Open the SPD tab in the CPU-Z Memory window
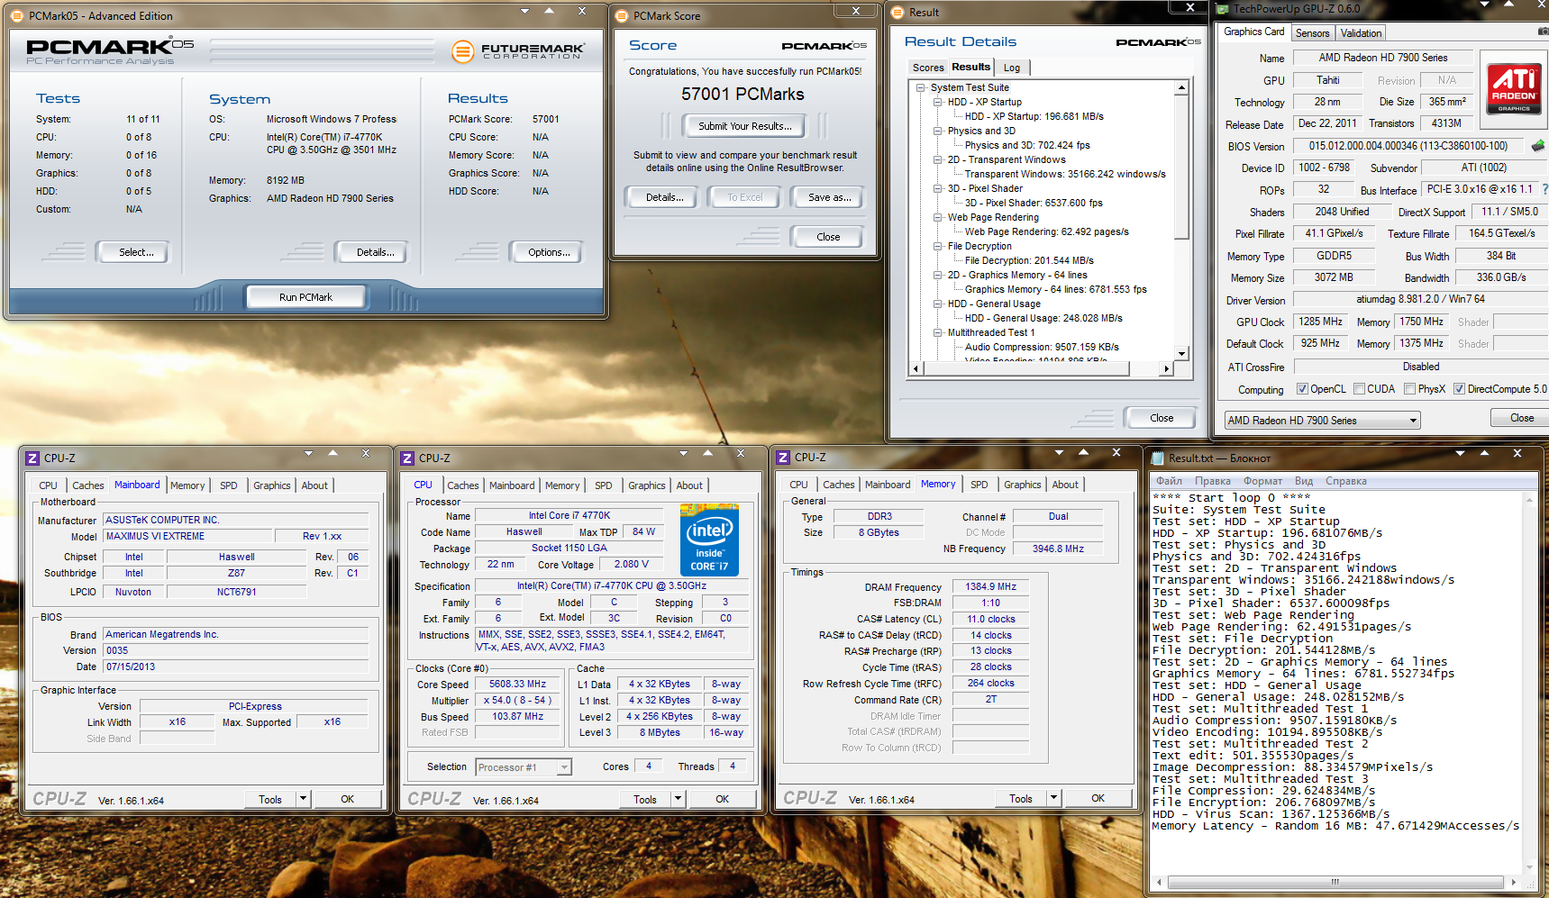Screen dimensions: 1549x898 (x=979, y=485)
